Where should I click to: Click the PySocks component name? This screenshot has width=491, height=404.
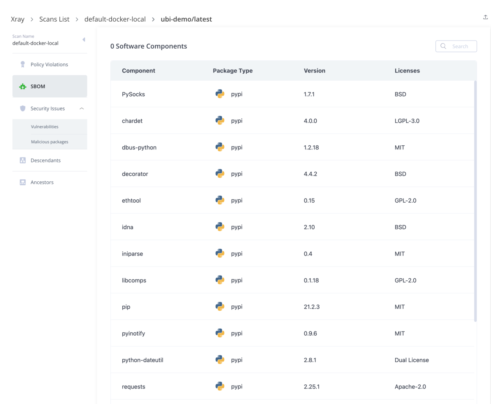133,94
